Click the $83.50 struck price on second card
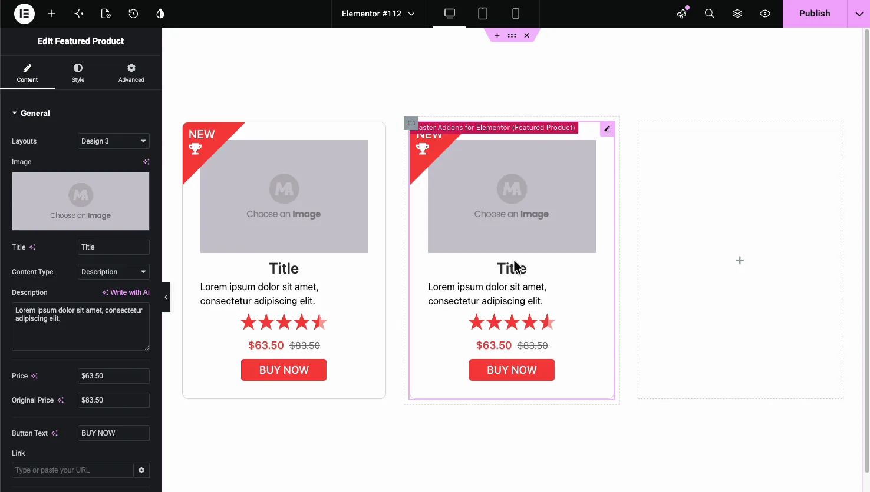Screen dimensions: 870x492 [533, 345]
